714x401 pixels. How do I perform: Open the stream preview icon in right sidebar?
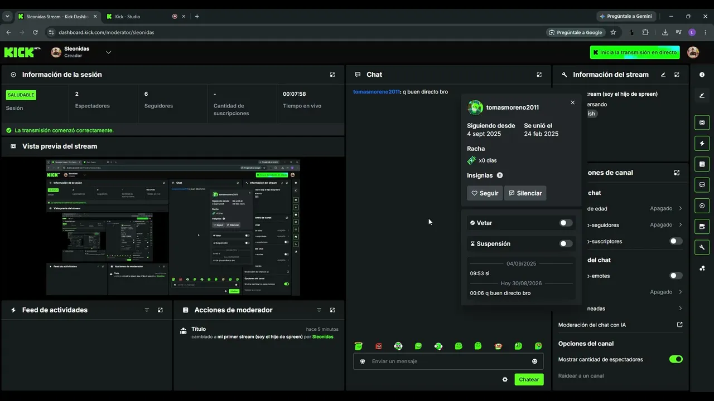click(702, 123)
